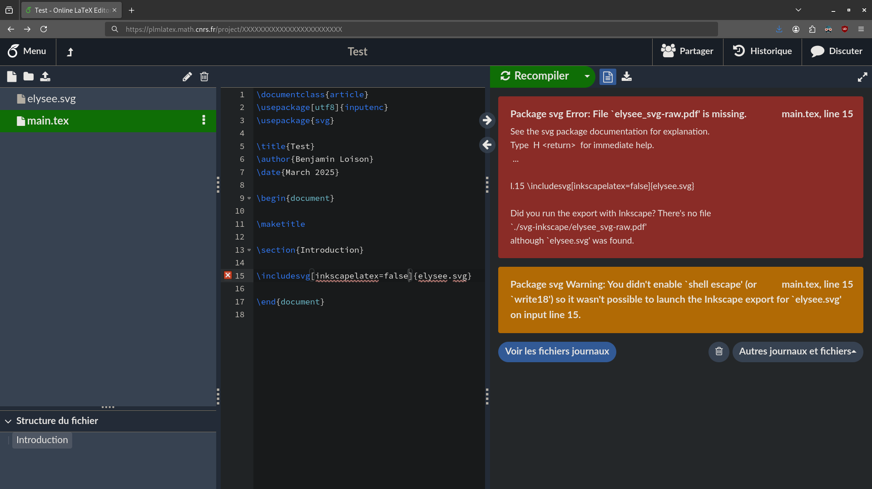This screenshot has height=489, width=872.
Task: Click the new folder icon
Action: 29,77
